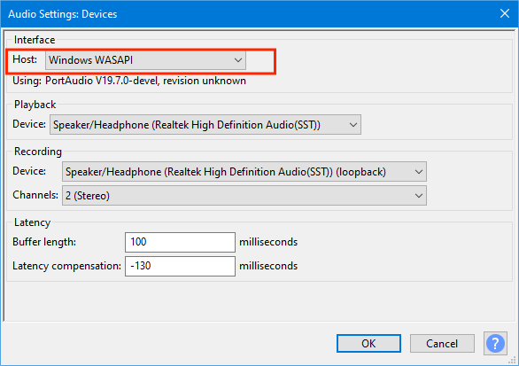This screenshot has width=519, height=366.
Task: Open the Channels dropdown showing 2 (Stereo)
Action: [x=244, y=196]
